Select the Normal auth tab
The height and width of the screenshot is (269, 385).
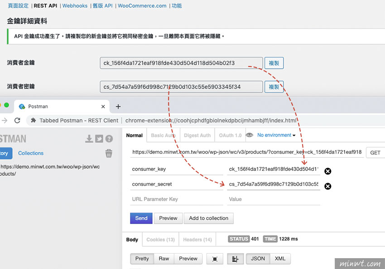click(135, 135)
